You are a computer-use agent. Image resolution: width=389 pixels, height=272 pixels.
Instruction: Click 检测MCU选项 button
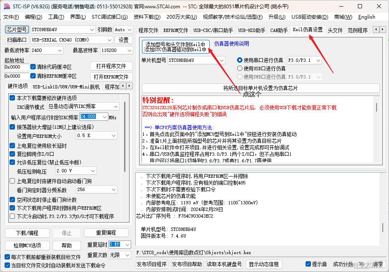point(27,245)
